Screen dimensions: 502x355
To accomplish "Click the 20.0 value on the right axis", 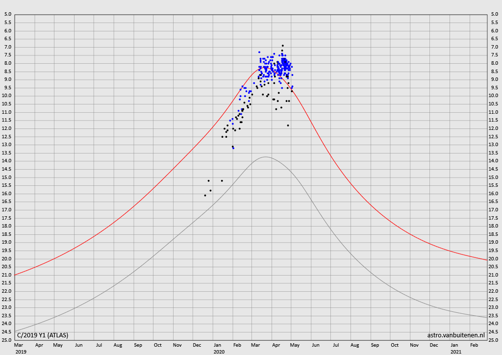I will 494,258.
